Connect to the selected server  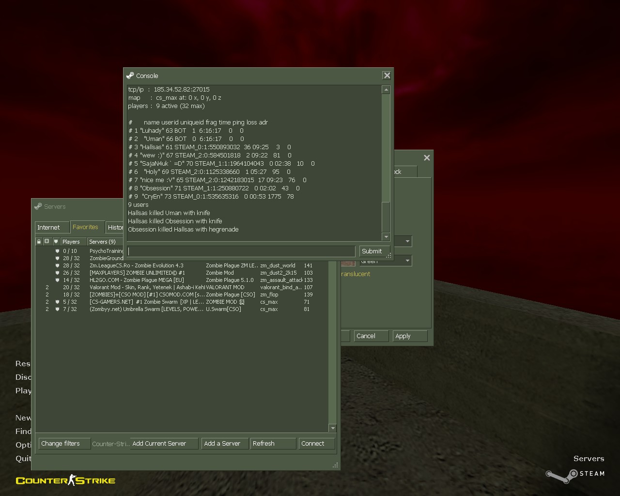click(x=316, y=443)
